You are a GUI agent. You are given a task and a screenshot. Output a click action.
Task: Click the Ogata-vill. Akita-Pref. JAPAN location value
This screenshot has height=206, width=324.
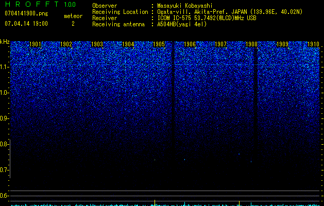[230, 12]
